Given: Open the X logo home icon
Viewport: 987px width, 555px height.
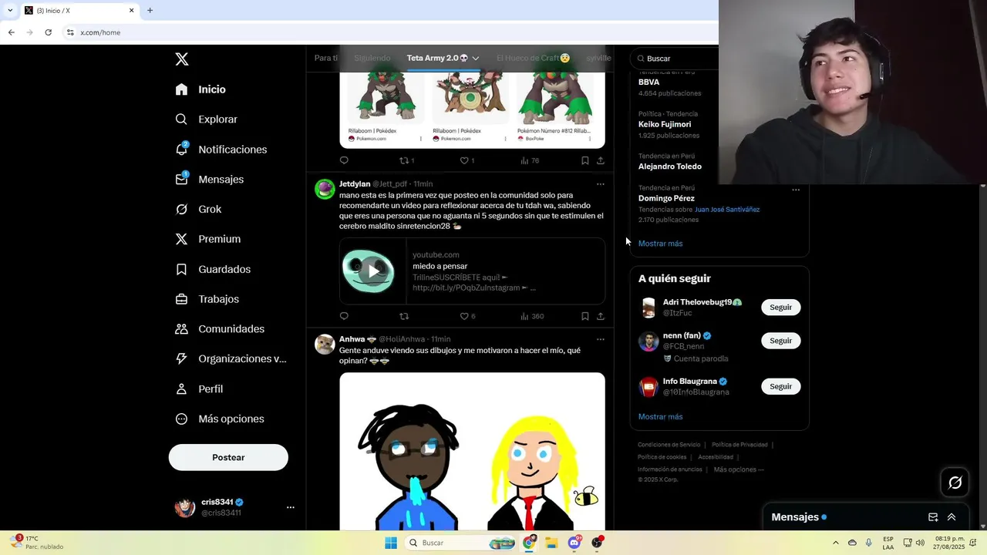Looking at the screenshot, I should point(182,59).
